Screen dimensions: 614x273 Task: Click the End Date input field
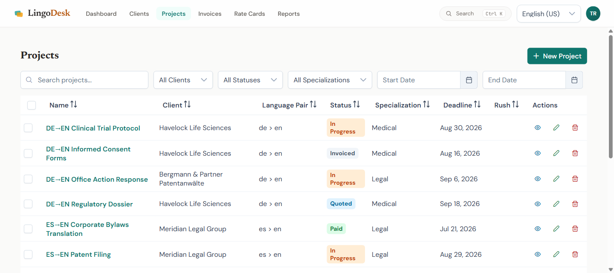point(524,80)
